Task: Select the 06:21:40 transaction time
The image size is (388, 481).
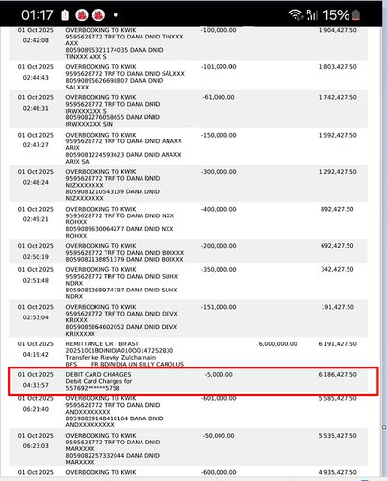Action: (x=36, y=409)
